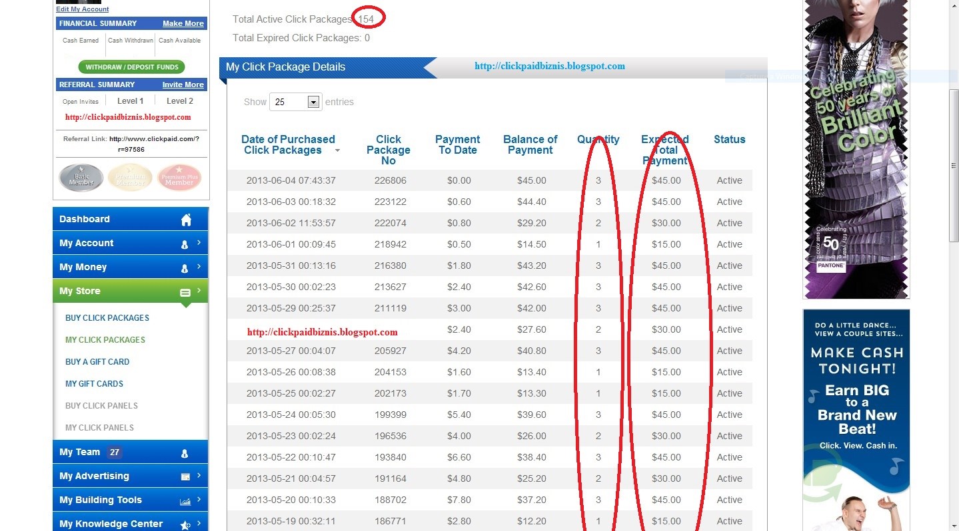
Task: Click package number 205927
Action: pyautogui.click(x=391, y=351)
